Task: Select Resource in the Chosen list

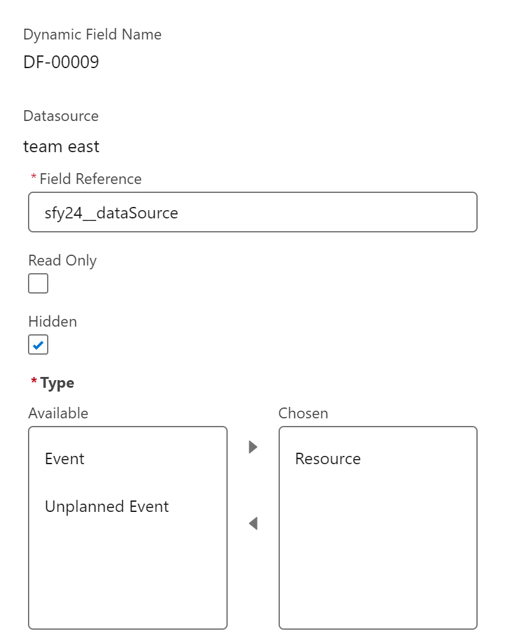Action: 328,459
